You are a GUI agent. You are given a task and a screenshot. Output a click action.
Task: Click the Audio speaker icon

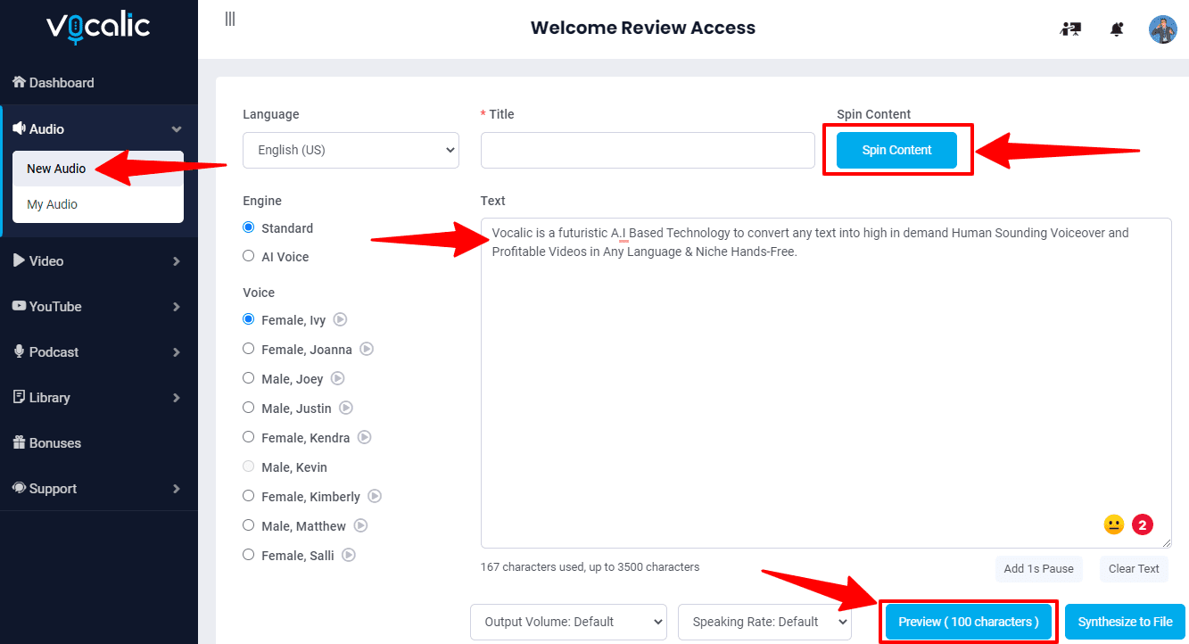pyautogui.click(x=19, y=128)
